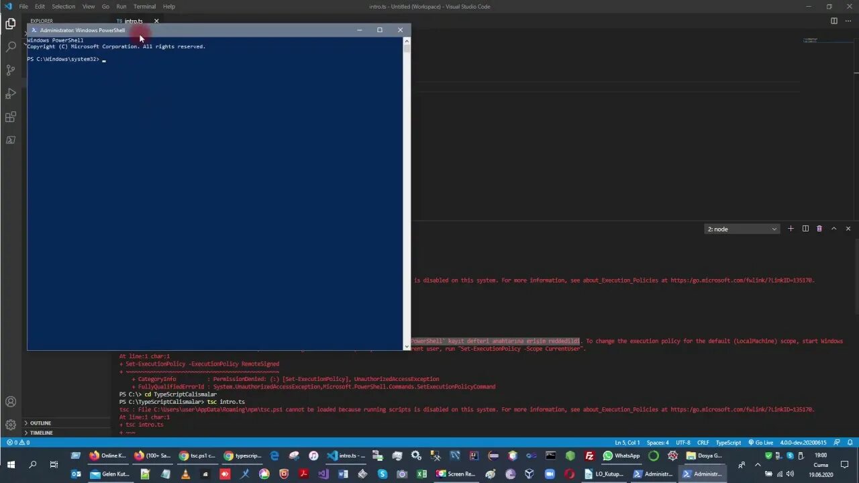Click 'tsc intro.ts' command text in terminal
Screen dimensions: 859x483
coord(225,402)
